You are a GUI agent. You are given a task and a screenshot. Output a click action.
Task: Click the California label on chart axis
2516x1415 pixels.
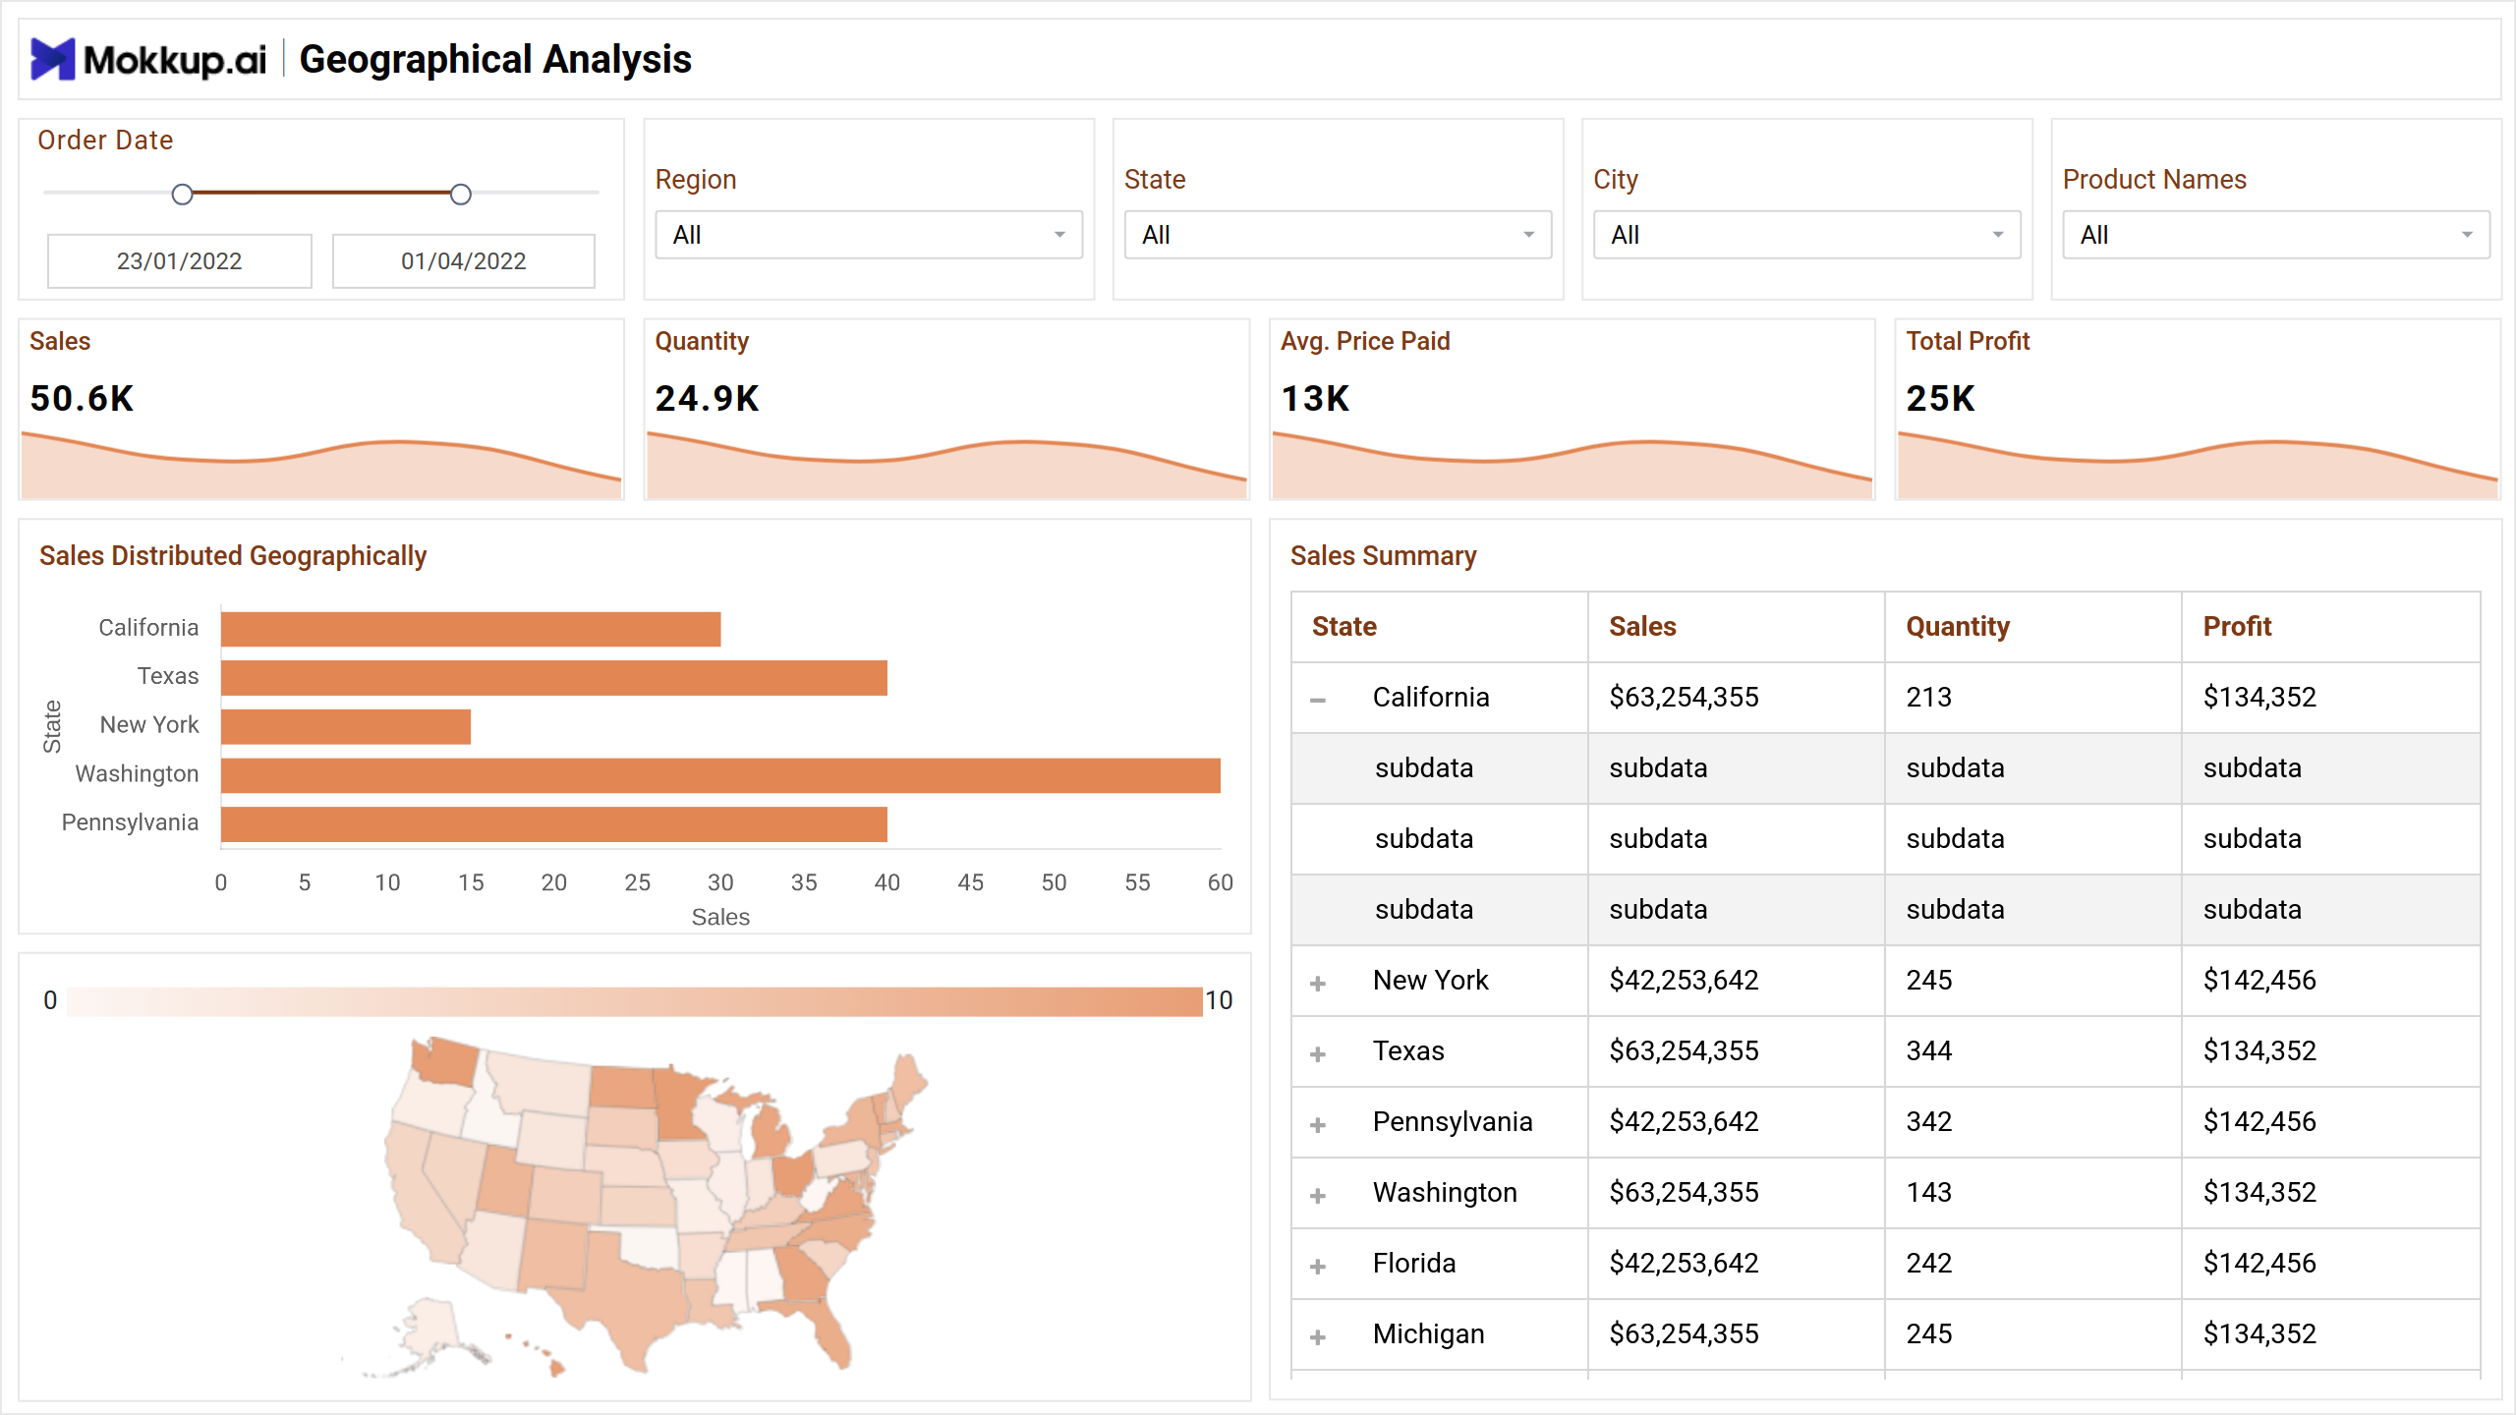click(x=148, y=627)
